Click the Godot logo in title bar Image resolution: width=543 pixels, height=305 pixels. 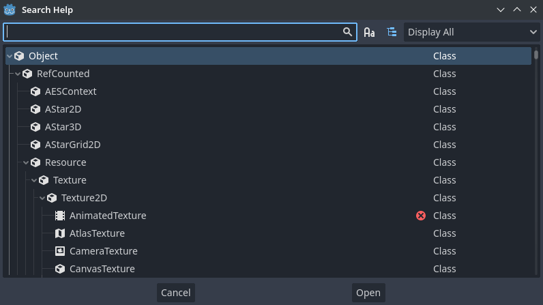point(10,10)
